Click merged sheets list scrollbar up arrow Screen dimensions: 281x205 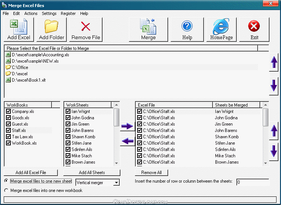[266, 105]
